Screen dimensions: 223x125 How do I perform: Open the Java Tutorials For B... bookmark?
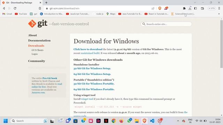[x=130, y=14]
